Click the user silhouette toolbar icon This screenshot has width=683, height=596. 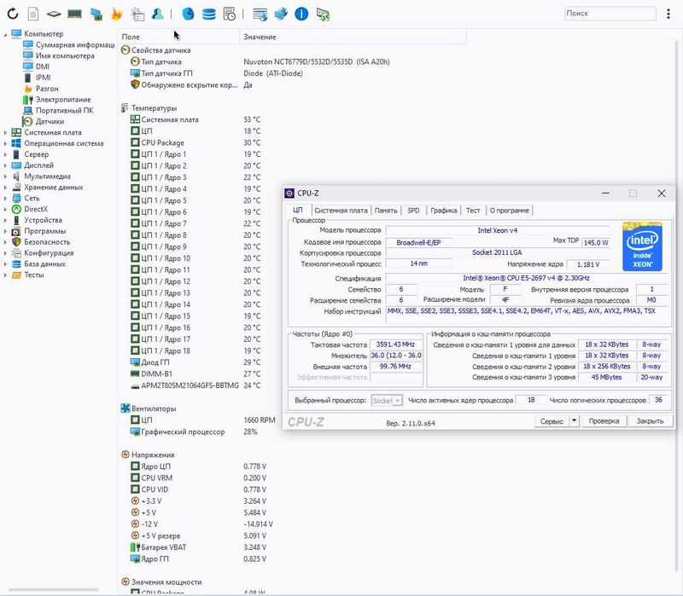coord(158,14)
